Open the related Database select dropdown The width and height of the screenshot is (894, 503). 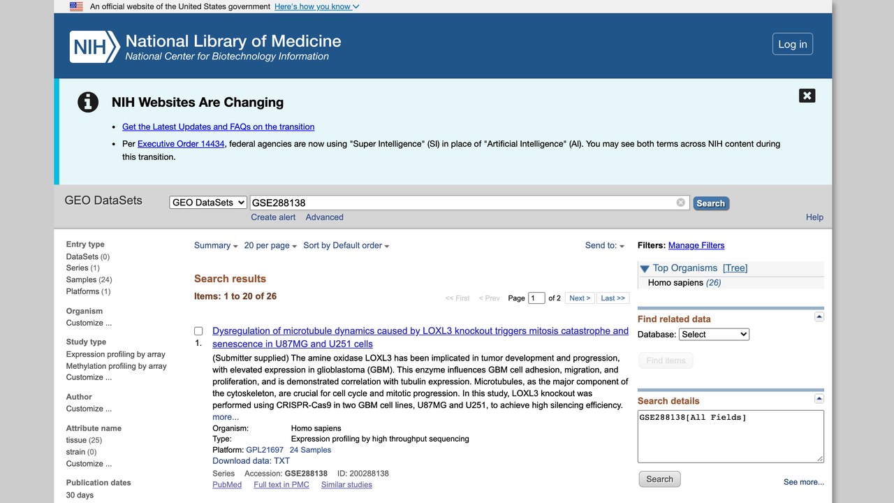point(715,335)
